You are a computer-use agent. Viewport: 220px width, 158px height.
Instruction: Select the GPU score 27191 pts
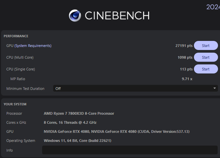[x=184, y=46]
